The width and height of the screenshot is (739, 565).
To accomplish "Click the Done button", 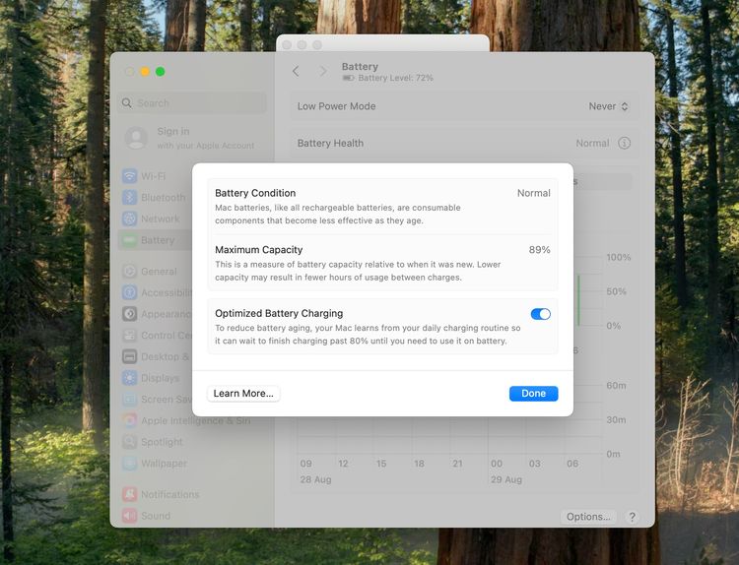I will point(533,393).
